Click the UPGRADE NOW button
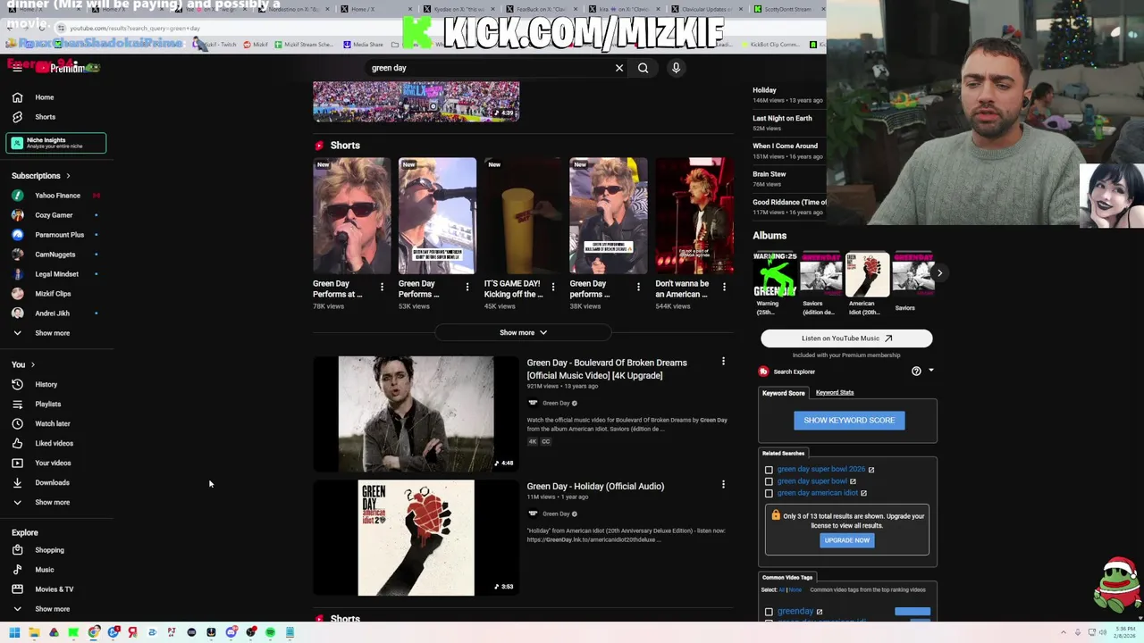 coord(847,540)
